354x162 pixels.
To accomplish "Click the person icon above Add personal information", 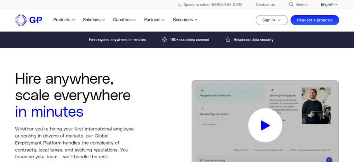I will coord(202,90).
